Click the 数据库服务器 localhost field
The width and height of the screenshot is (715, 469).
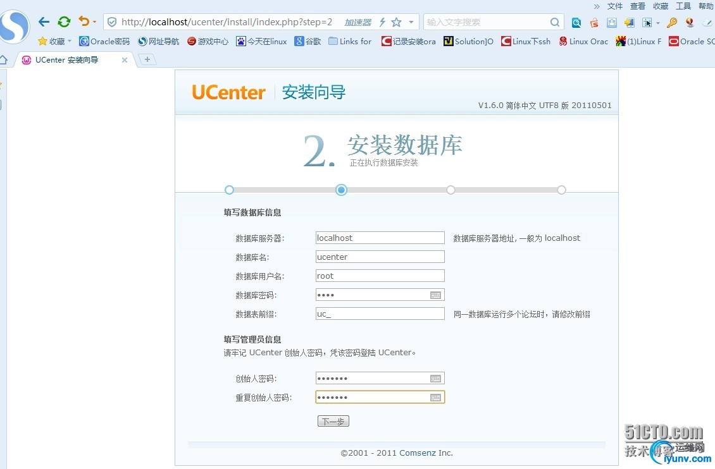380,238
